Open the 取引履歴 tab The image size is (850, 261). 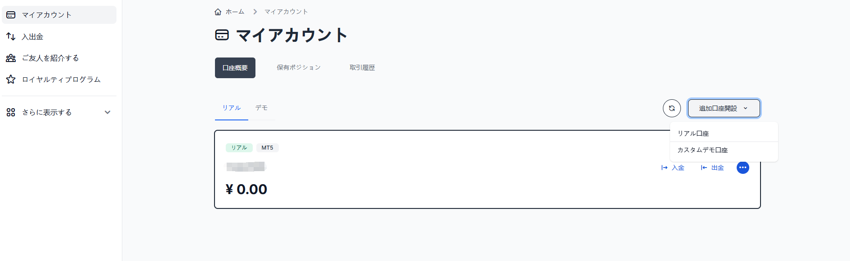pyautogui.click(x=362, y=67)
